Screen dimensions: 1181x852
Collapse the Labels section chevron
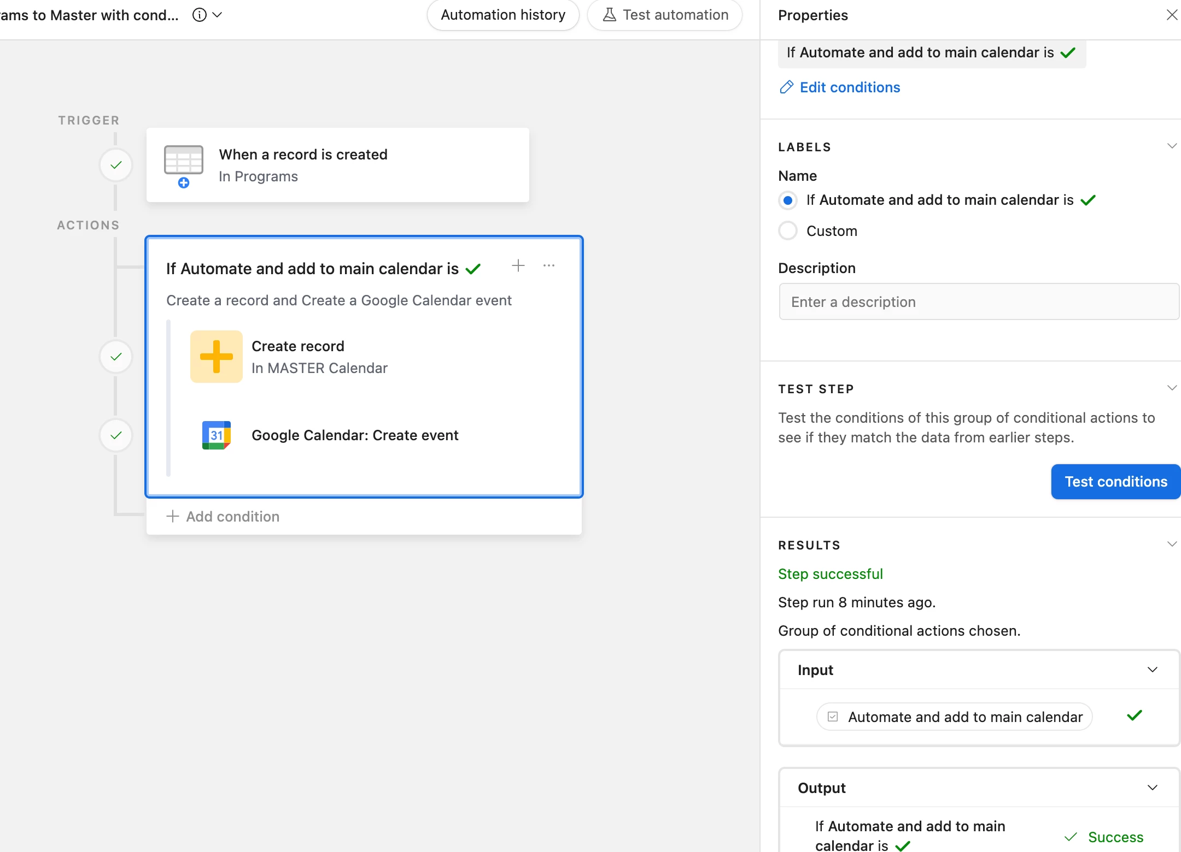1172,146
